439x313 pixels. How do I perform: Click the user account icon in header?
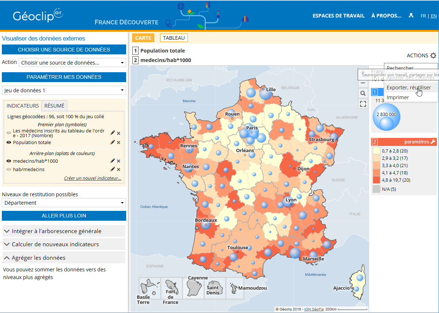click(x=411, y=15)
